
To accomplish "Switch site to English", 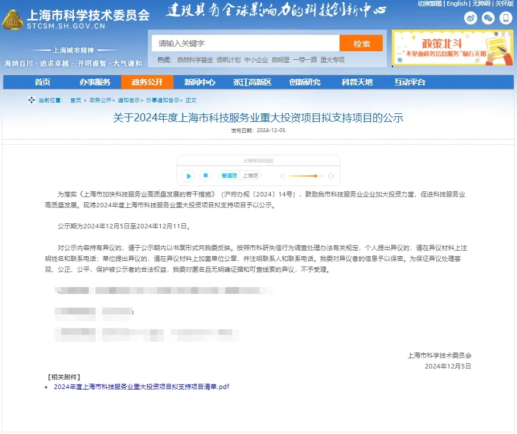I will tap(457, 3).
